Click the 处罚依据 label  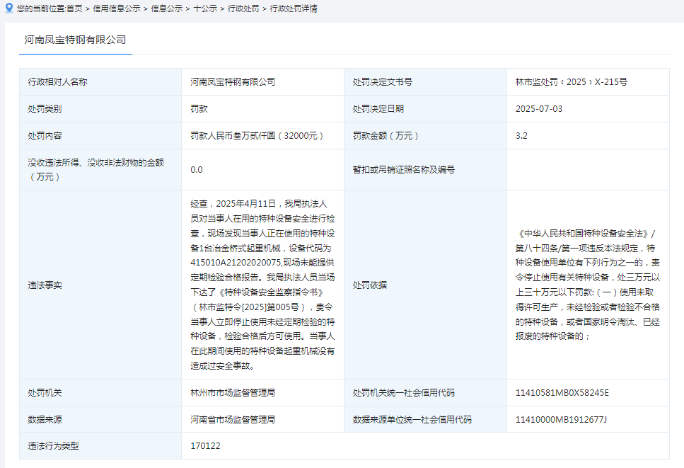coord(369,285)
